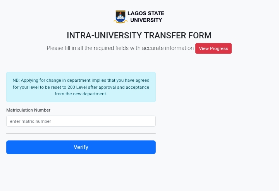Click the red View Progress button

tap(214, 48)
